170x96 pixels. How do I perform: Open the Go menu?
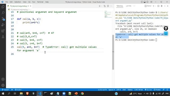pyautogui.click(x=29, y=2)
